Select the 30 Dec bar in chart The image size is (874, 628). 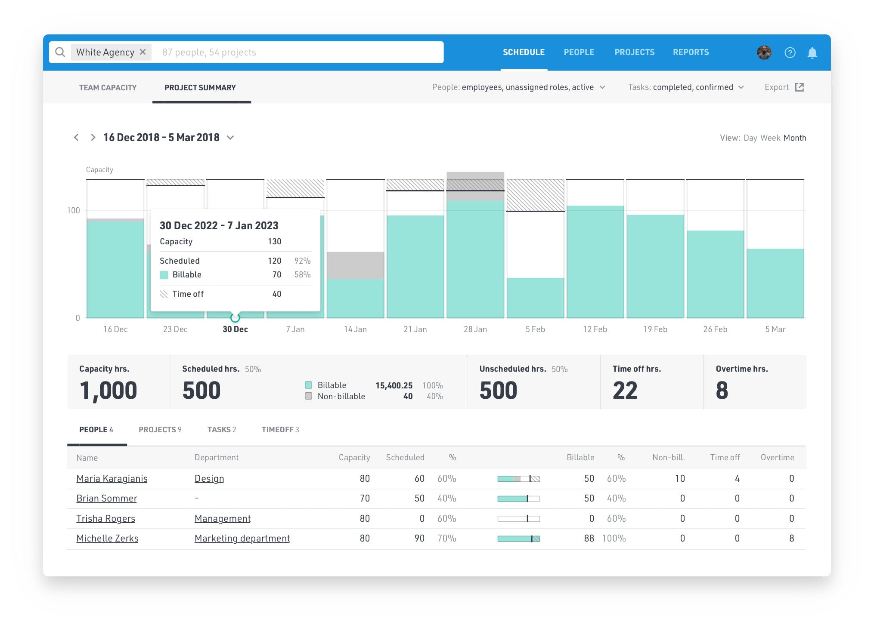(235, 317)
